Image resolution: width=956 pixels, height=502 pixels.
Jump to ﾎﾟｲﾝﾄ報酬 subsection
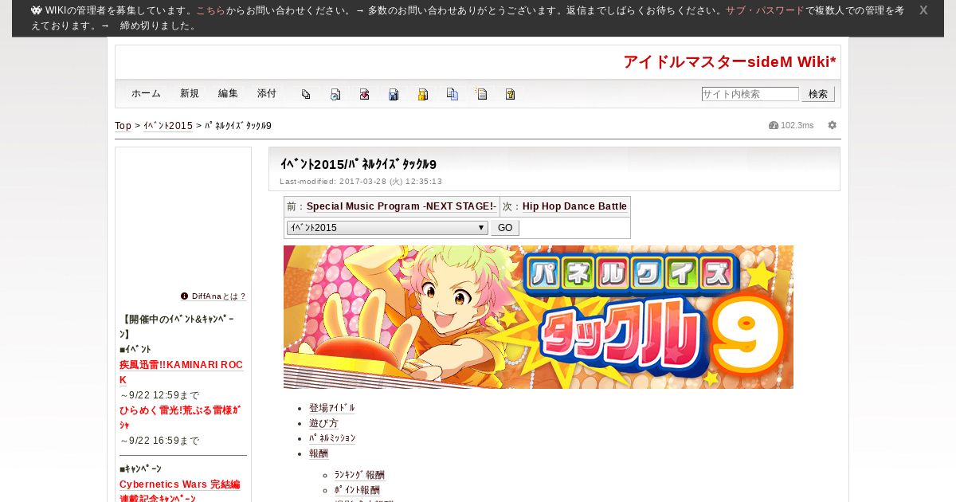click(357, 490)
